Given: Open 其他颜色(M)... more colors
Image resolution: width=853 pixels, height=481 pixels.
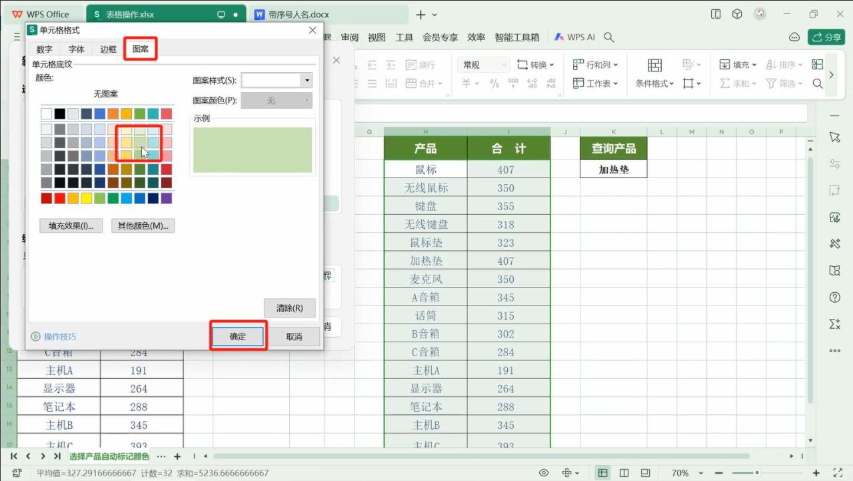Looking at the screenshot, I should [143, 225].
